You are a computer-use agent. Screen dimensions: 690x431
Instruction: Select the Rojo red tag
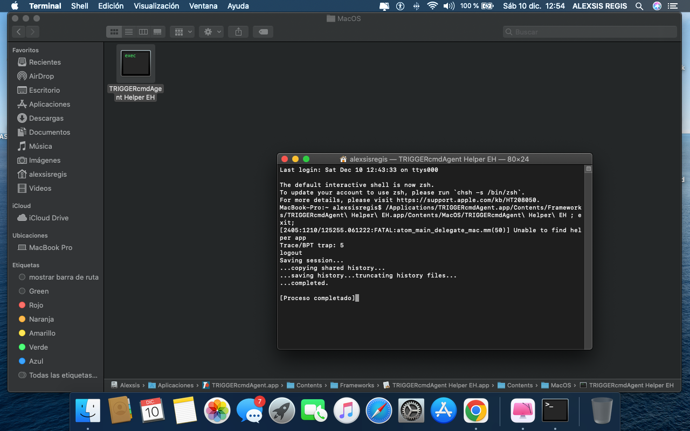pos(36,305)
